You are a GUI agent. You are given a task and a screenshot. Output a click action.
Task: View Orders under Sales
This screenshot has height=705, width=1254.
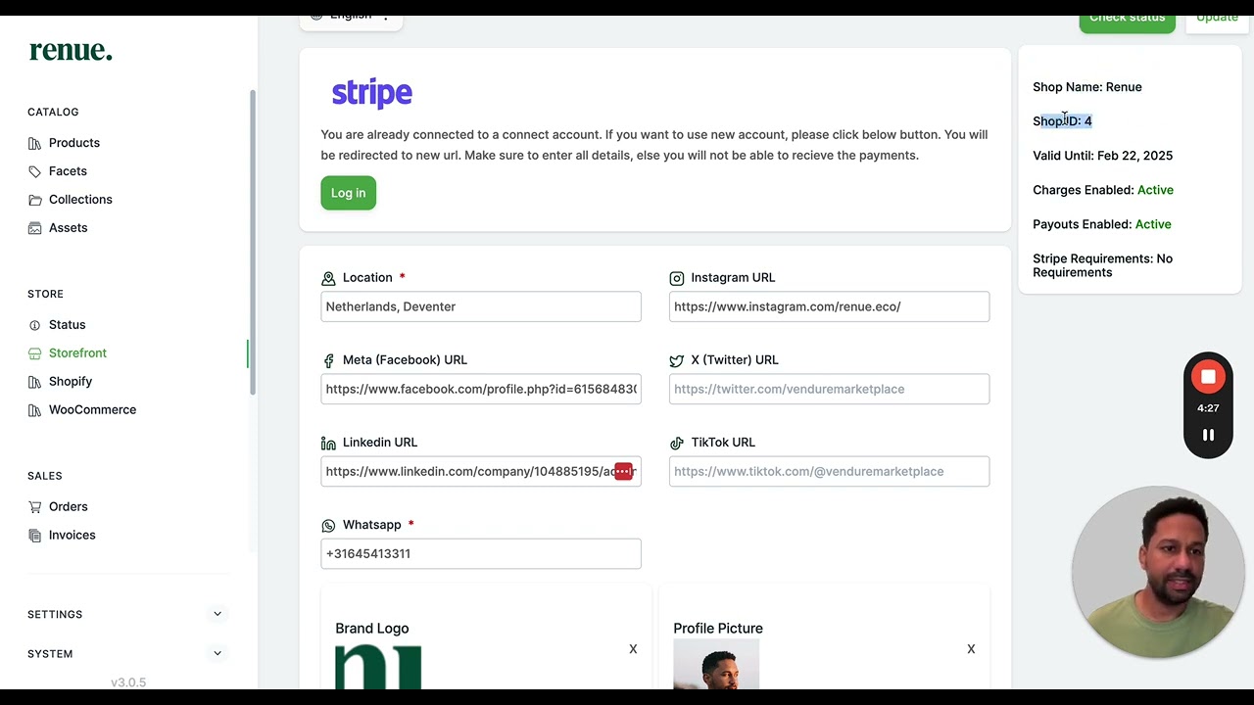coord(68,507)
